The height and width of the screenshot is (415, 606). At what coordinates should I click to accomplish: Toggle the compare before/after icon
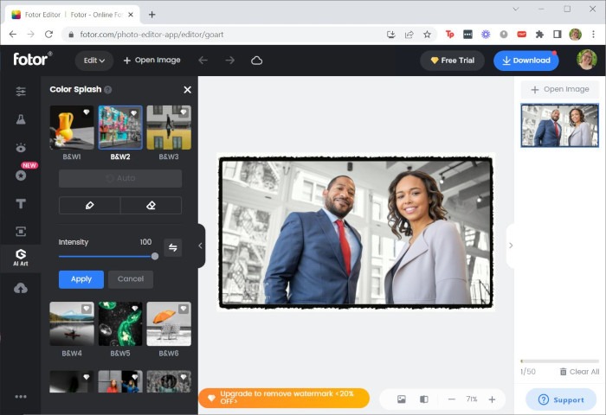pos(424,399)
